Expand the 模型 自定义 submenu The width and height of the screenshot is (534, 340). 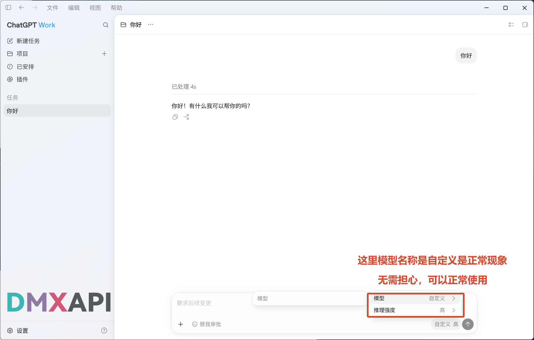click(415, 298)
